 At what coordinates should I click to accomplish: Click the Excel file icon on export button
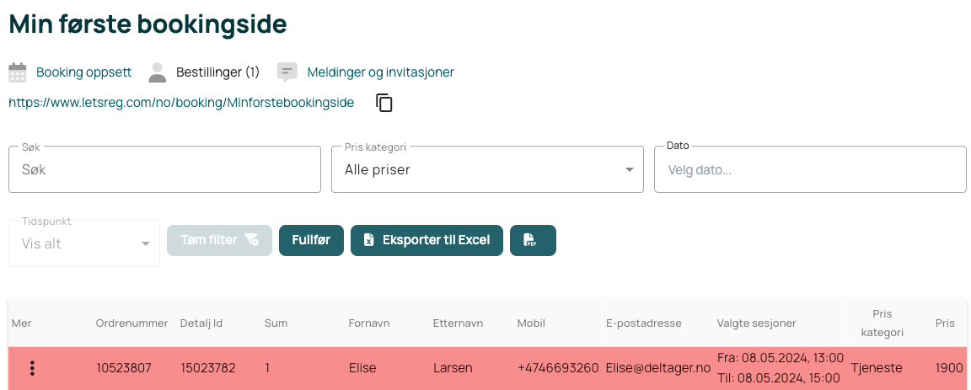pyautogui.click(x=368, y=240)
